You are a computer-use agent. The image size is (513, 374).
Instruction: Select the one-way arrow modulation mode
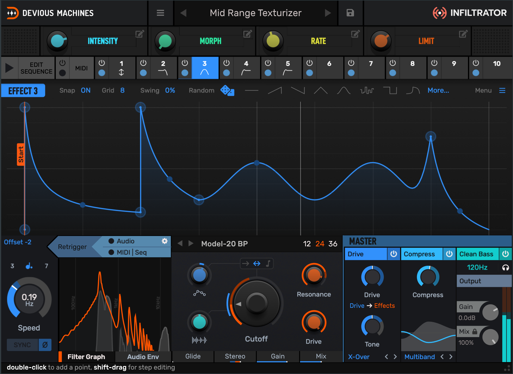click(245, 263)
